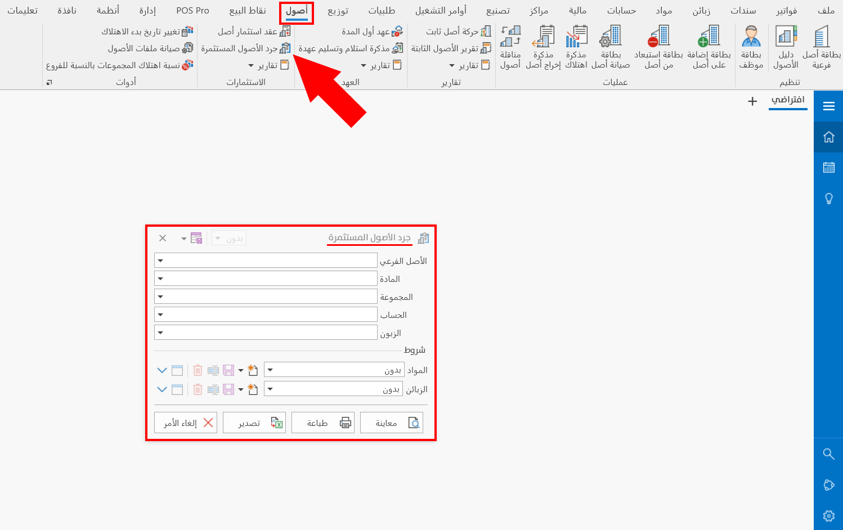Open بطاقة أصل فرعية ribbon icon
843x530 pixels.
[x=821, y=48]
